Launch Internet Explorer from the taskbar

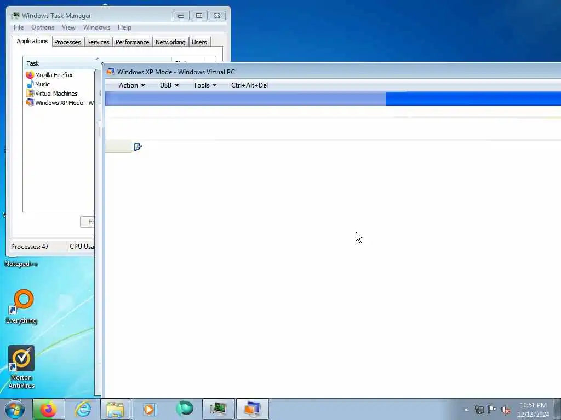pyautogui.click(x=83, y=409)
